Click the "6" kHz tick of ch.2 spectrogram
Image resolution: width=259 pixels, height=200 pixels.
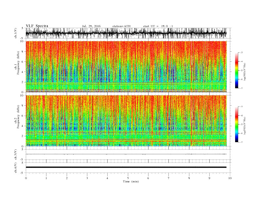pyautogui.click(x=23, y=116)
